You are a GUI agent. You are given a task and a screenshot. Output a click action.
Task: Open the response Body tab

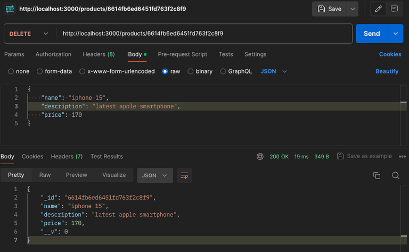(x=7, y=157)
